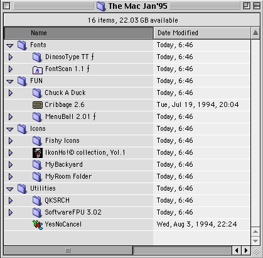Click the horizontal scrollbar thumb
Viewport: 263px width, 258px height.
coord(68,250)
